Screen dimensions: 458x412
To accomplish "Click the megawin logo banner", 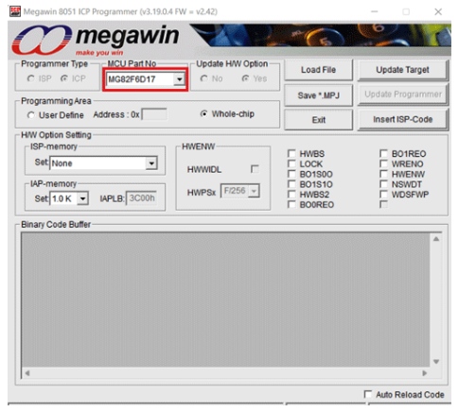I will click(x=97, y=41).
